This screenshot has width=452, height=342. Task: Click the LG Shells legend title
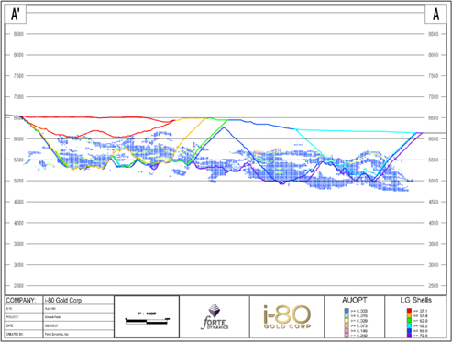(x=415, y=300)
